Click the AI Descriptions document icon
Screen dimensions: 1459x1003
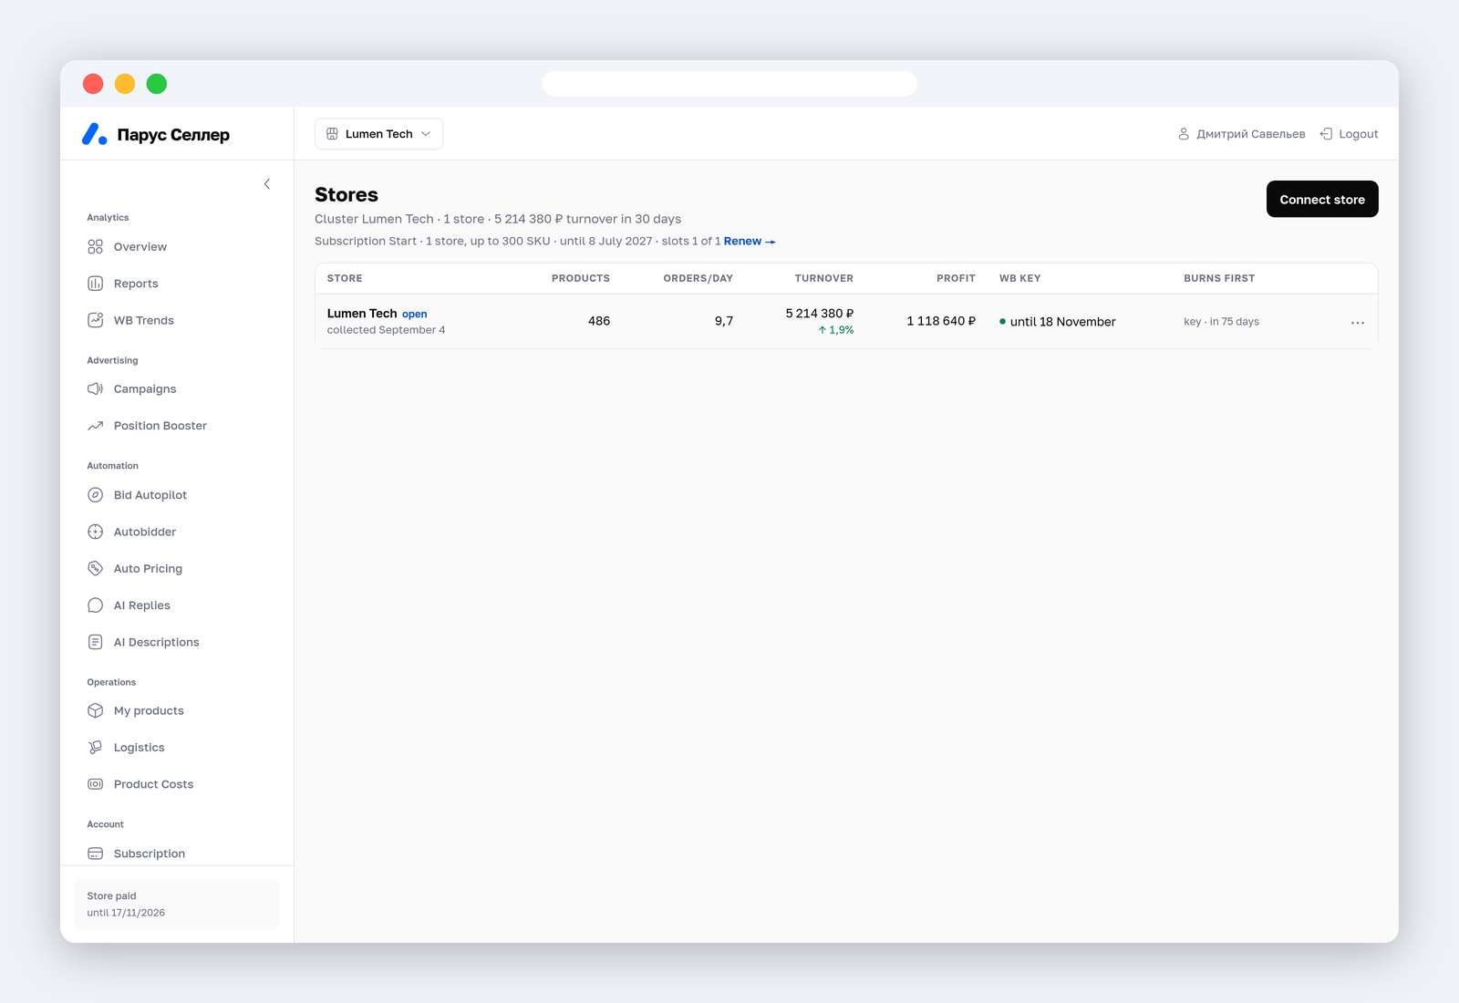pyautogui.click(x=95, y=642)
